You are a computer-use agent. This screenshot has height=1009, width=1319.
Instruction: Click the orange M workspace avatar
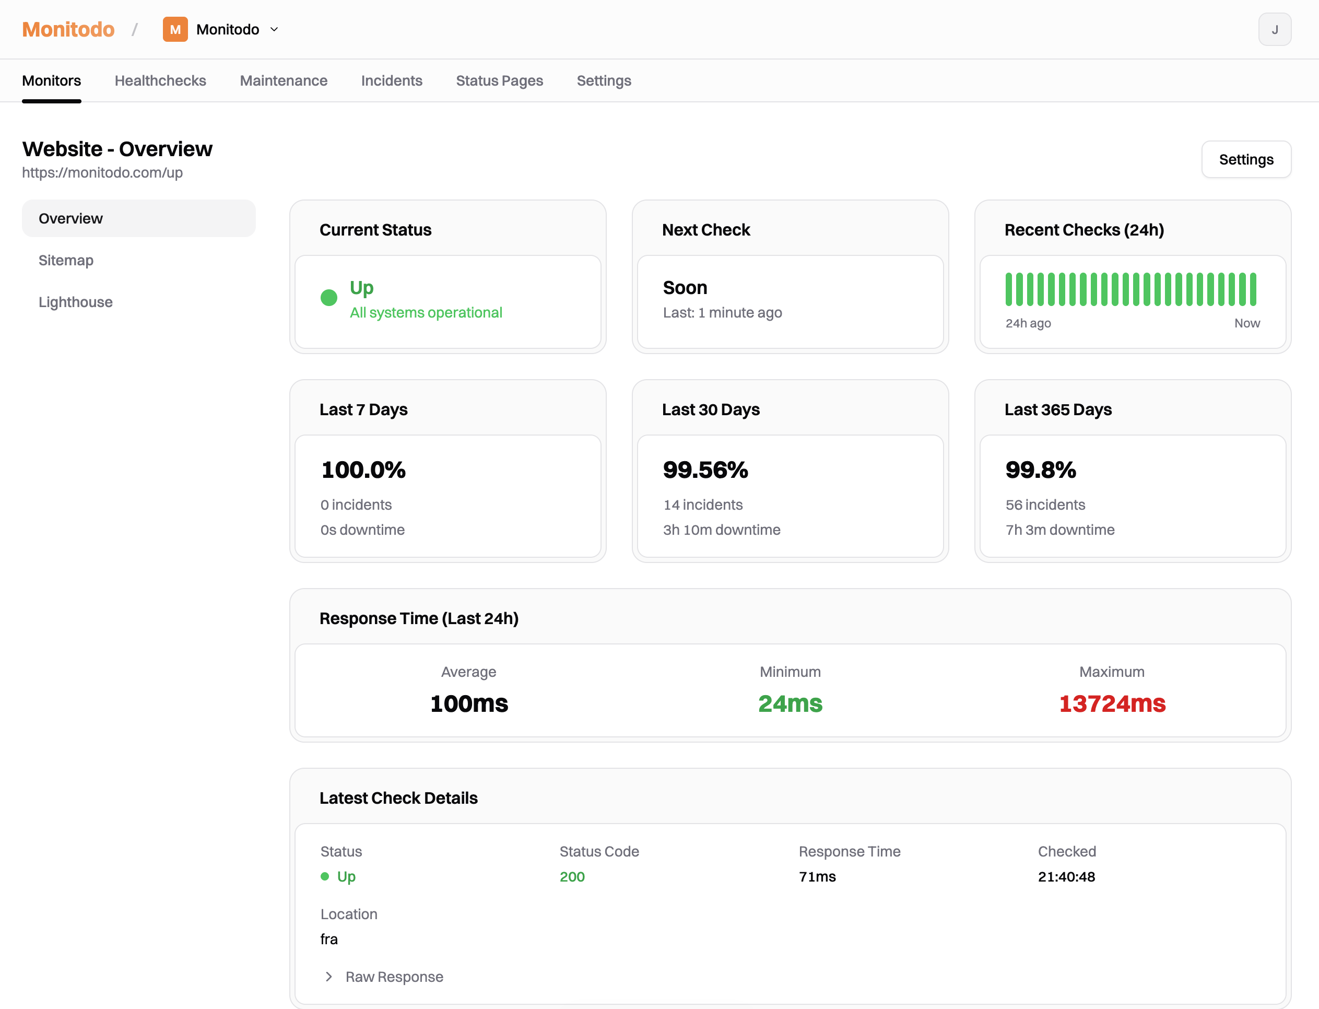(x=175, y=29)
